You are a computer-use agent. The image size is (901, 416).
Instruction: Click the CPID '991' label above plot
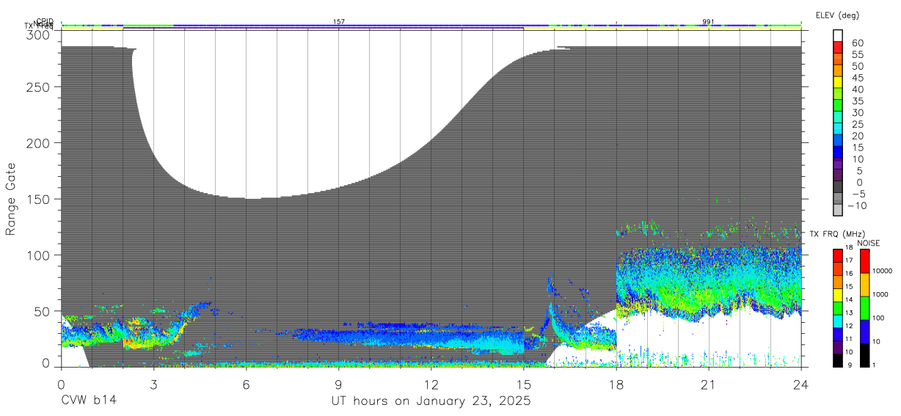[x=708, y=22]
